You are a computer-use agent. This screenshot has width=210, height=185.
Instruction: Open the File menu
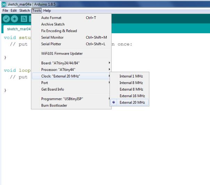(x=5, y=10)
